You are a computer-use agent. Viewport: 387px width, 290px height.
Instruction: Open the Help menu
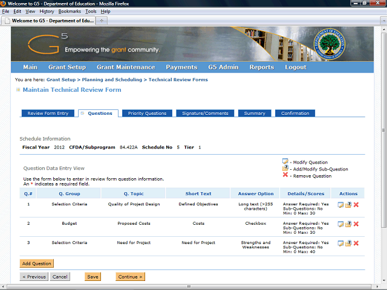(105, 11)
